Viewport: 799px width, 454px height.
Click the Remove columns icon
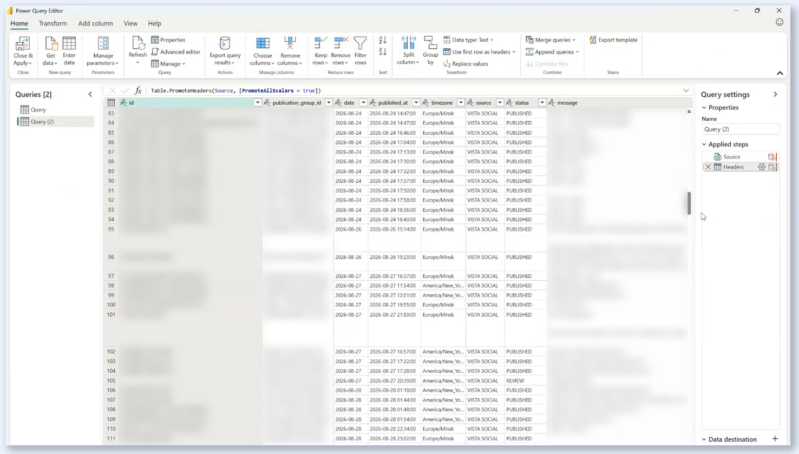click(x=290, y=44)
